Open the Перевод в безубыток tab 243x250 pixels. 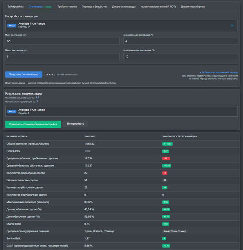pyautogui.click(x=94, y=7)
